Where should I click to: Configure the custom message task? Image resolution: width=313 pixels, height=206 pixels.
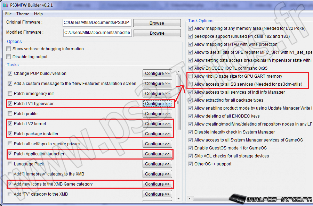157,83
